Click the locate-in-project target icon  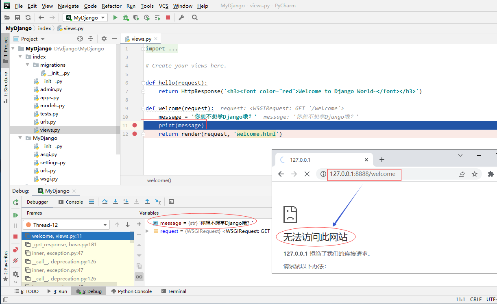point(80,39)
